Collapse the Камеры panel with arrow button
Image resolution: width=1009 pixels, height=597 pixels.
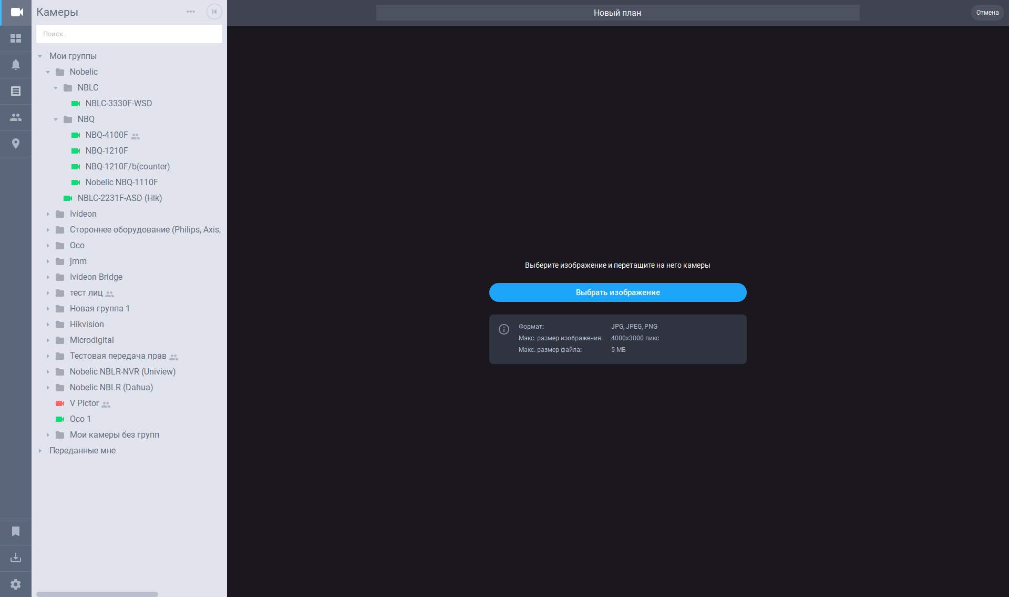(x=214, y=12)
